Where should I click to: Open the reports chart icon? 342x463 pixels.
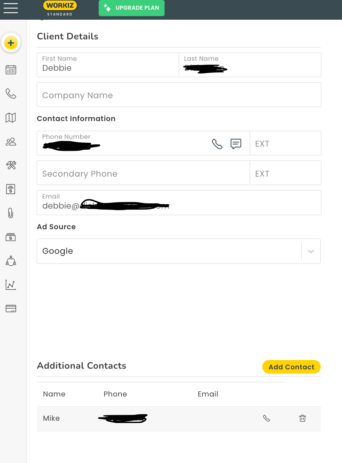click(11, 285)
